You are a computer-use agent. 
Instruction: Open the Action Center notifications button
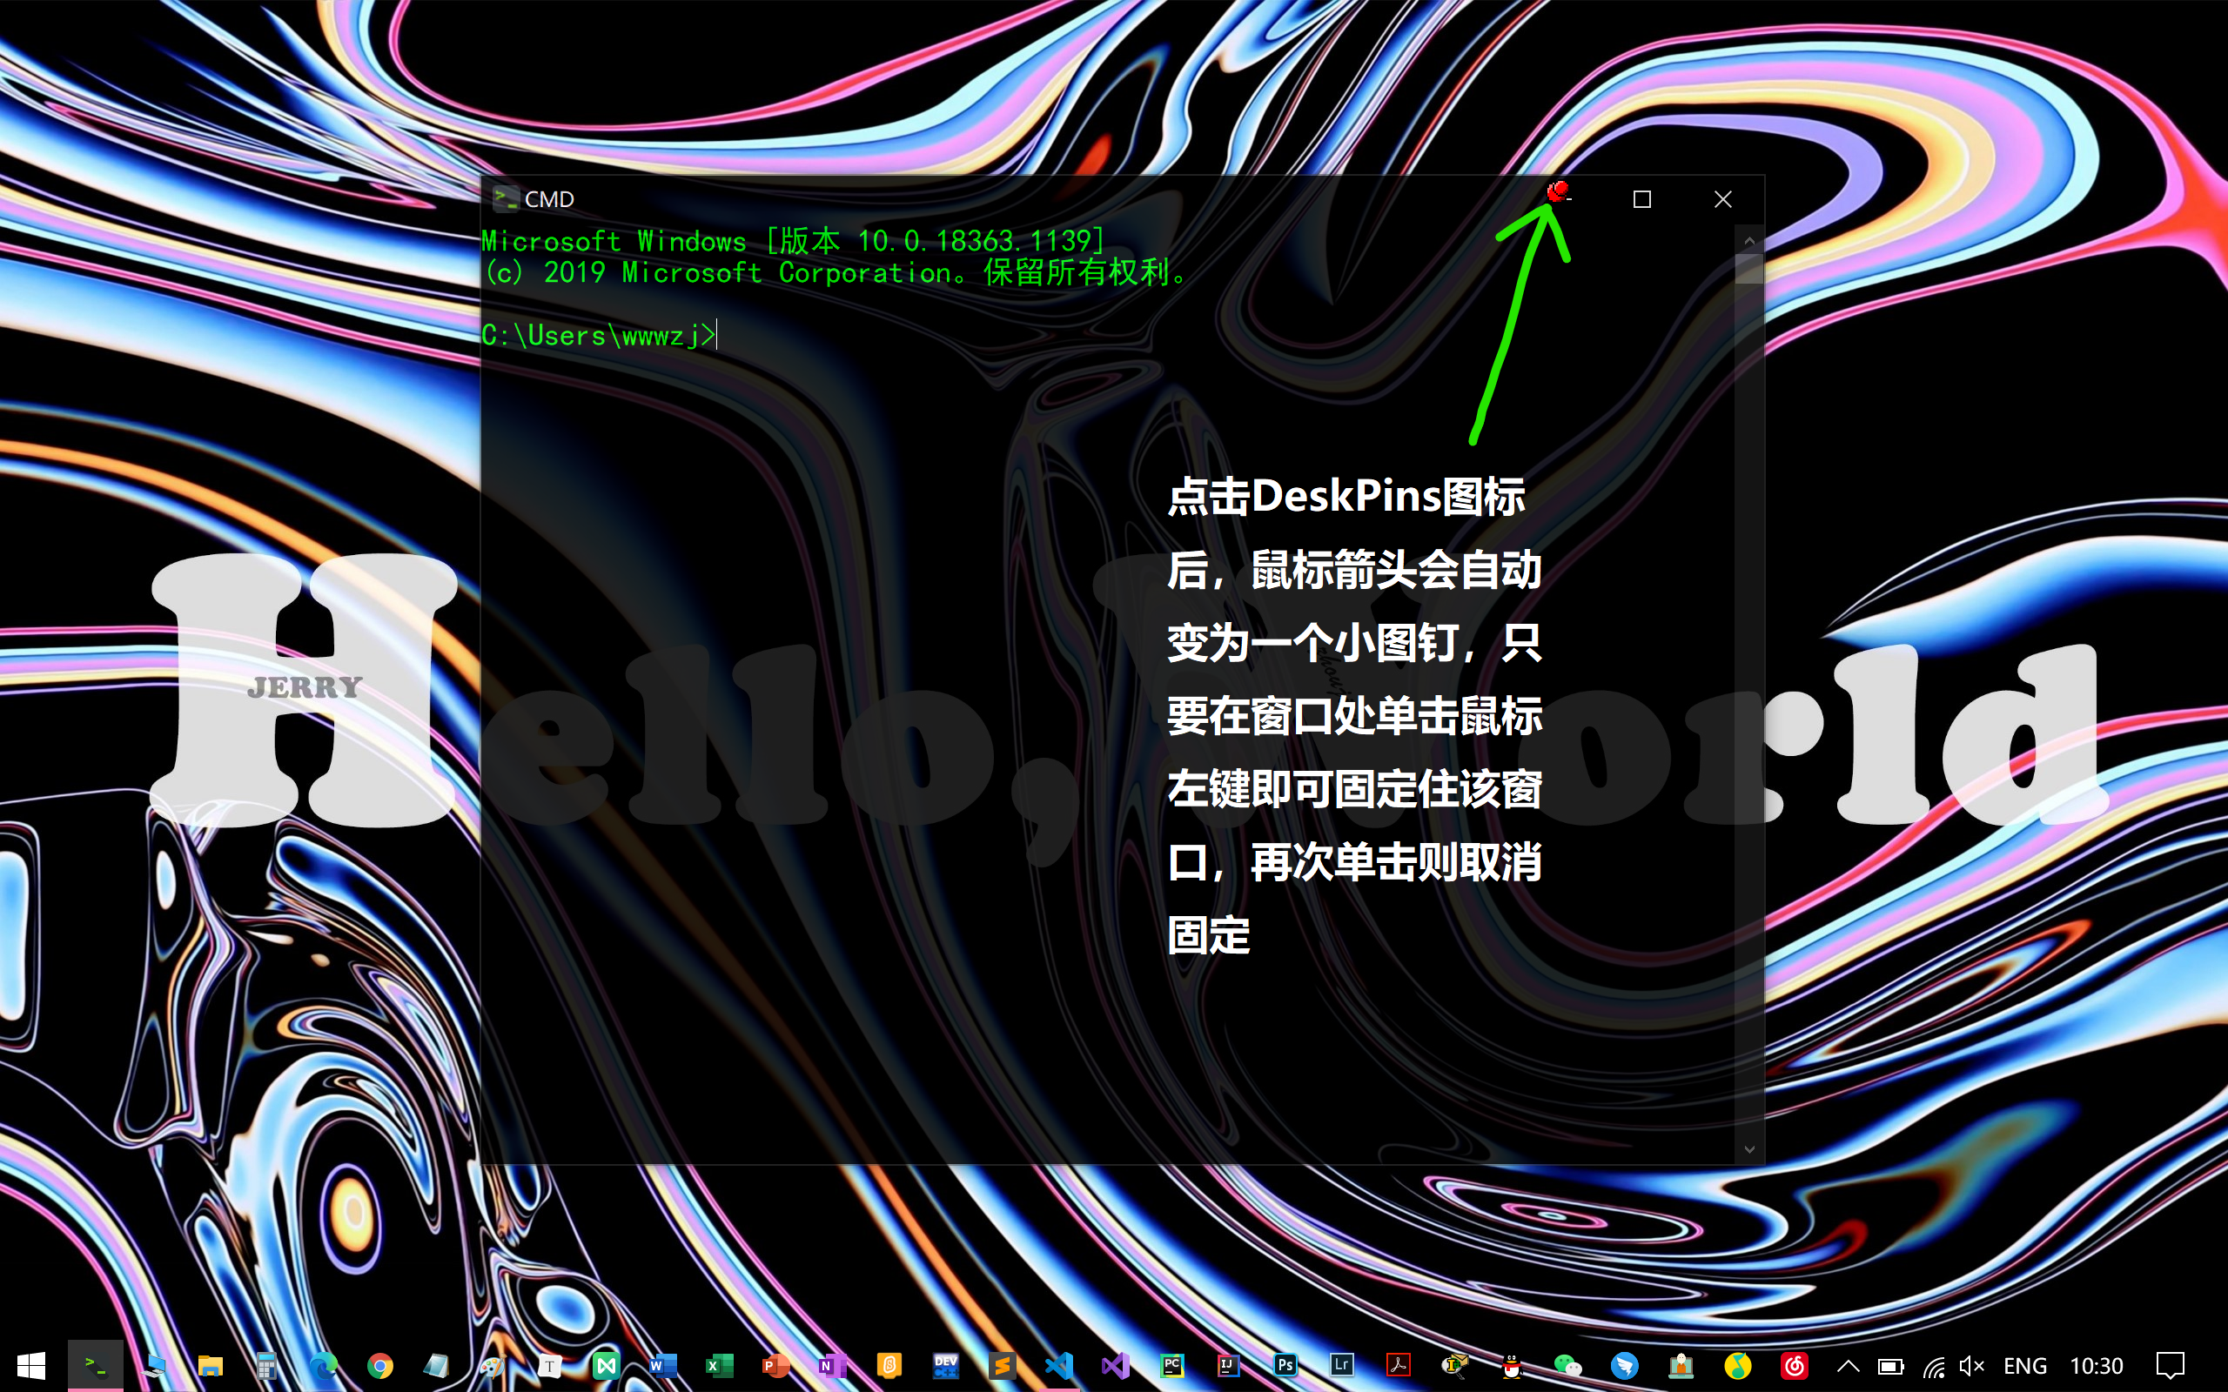tap(2170, 1365)
